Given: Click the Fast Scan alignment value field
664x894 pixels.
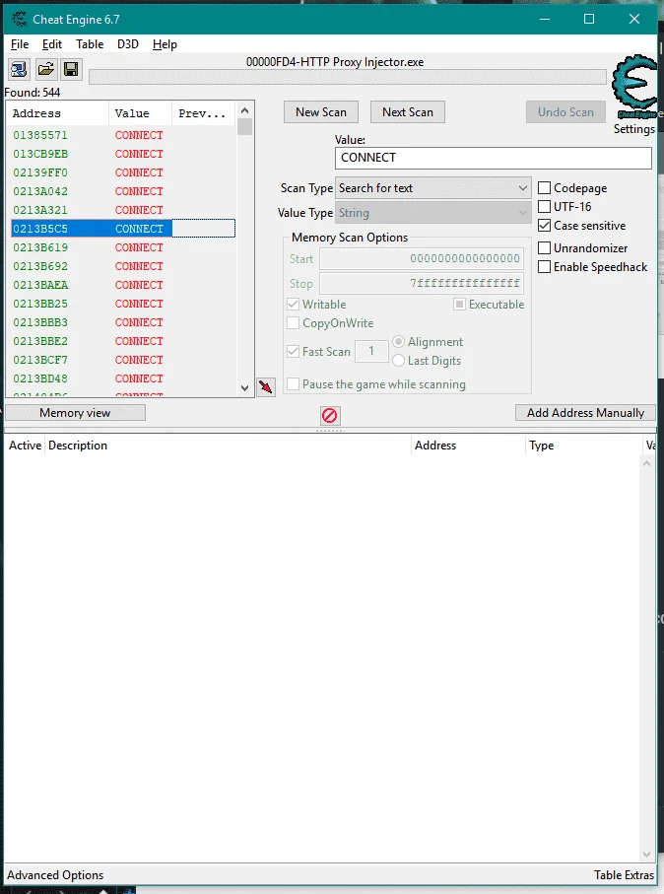Looking at the screenshot, I should click(x=371, y=351).
